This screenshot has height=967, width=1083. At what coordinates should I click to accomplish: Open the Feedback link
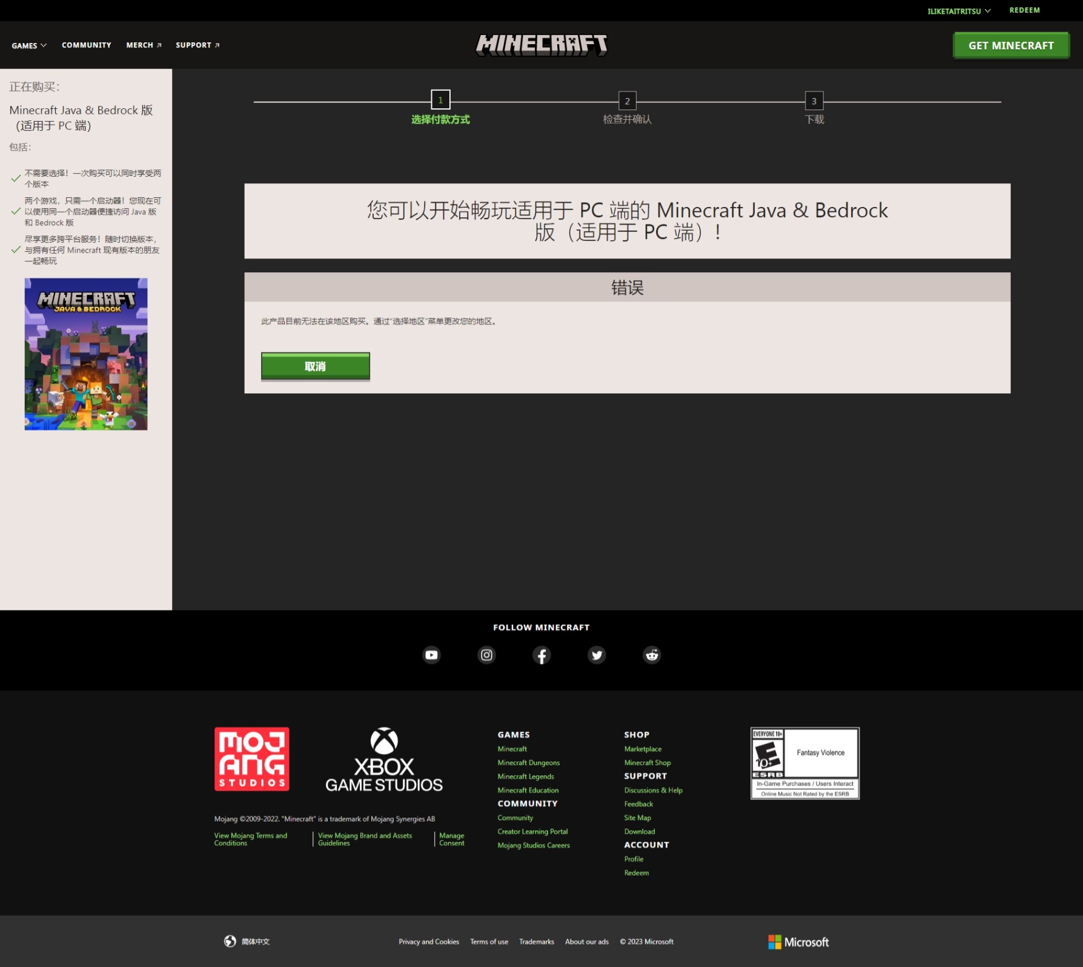tap(639, 804)
